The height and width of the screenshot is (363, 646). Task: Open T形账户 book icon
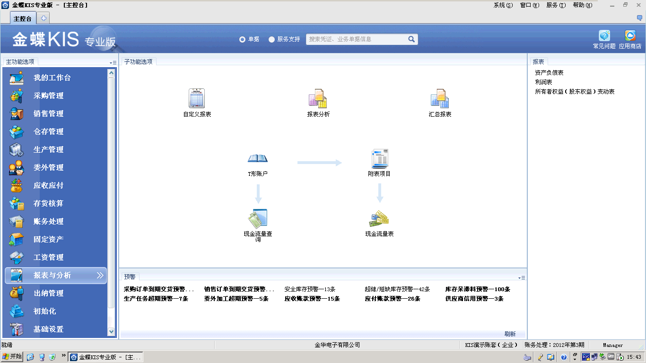click(258, 159)
